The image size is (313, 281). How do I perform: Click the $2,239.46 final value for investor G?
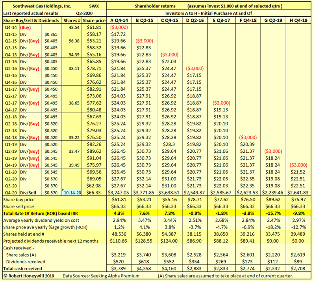pyautogui.click(x=273, y=193)
